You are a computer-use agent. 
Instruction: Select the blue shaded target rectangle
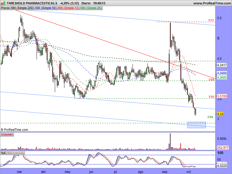click(197, 125)
